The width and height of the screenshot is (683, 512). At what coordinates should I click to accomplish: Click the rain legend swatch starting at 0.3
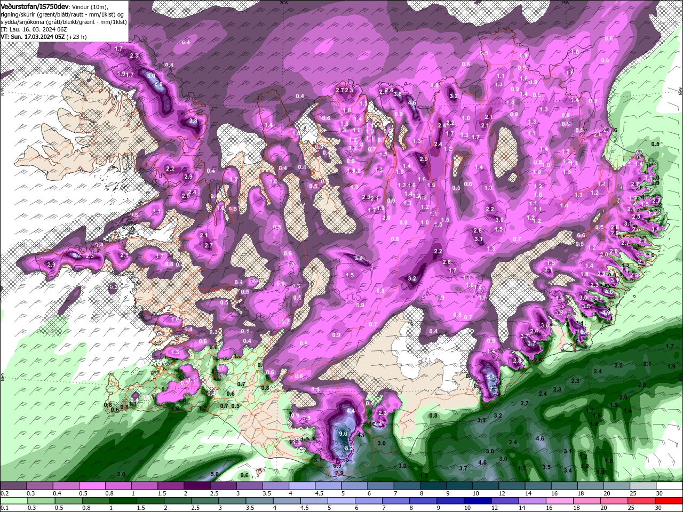tap(41, 500)
